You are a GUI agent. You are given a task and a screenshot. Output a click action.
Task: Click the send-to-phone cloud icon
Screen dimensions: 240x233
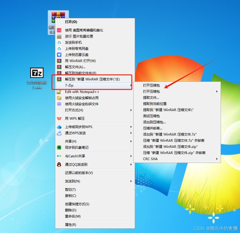point(59,43)
